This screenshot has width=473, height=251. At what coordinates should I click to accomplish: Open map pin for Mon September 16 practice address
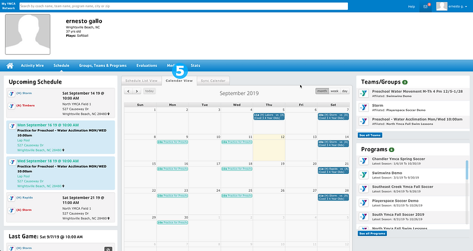tap(64, 150)
